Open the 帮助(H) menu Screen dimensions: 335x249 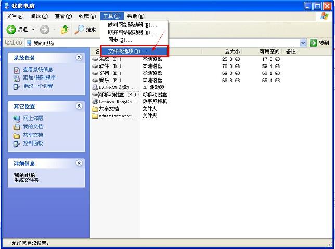(x=136, y=16)
